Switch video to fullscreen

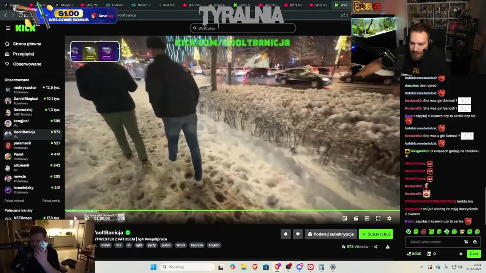coord(378,218)
